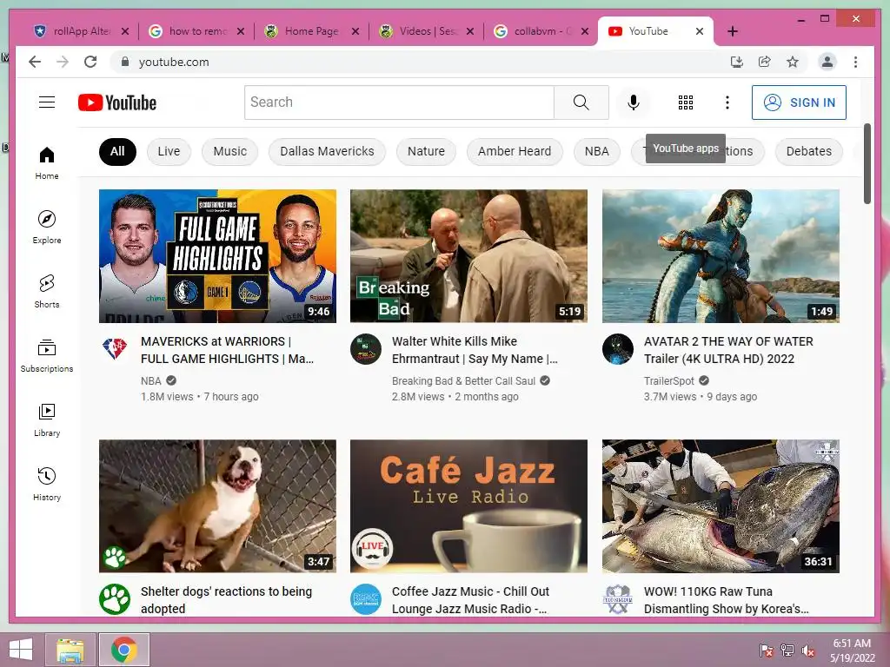The image size is (890, 667).
Task: Open the Full Game Highlights thumbnail
Action: pyautogui.click(x=217, y=256)
